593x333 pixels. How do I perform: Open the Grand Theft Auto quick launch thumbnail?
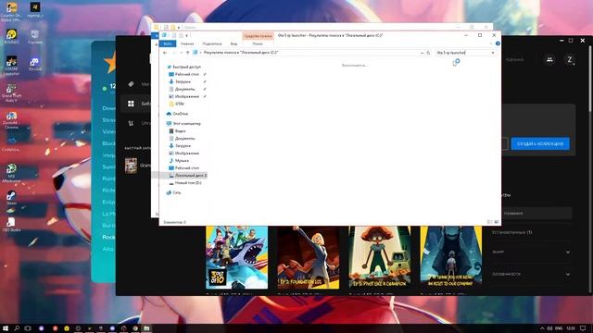132,166
